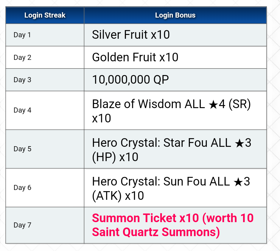
Task: Click the Silver Fruit x10 bonus
Action: coord(131,35)
